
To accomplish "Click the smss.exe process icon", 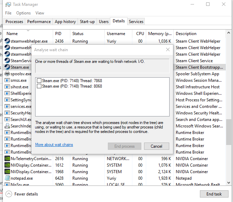I will 7,80.
